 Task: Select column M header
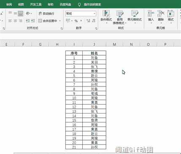pyautogui.click(x=114, y=44)
